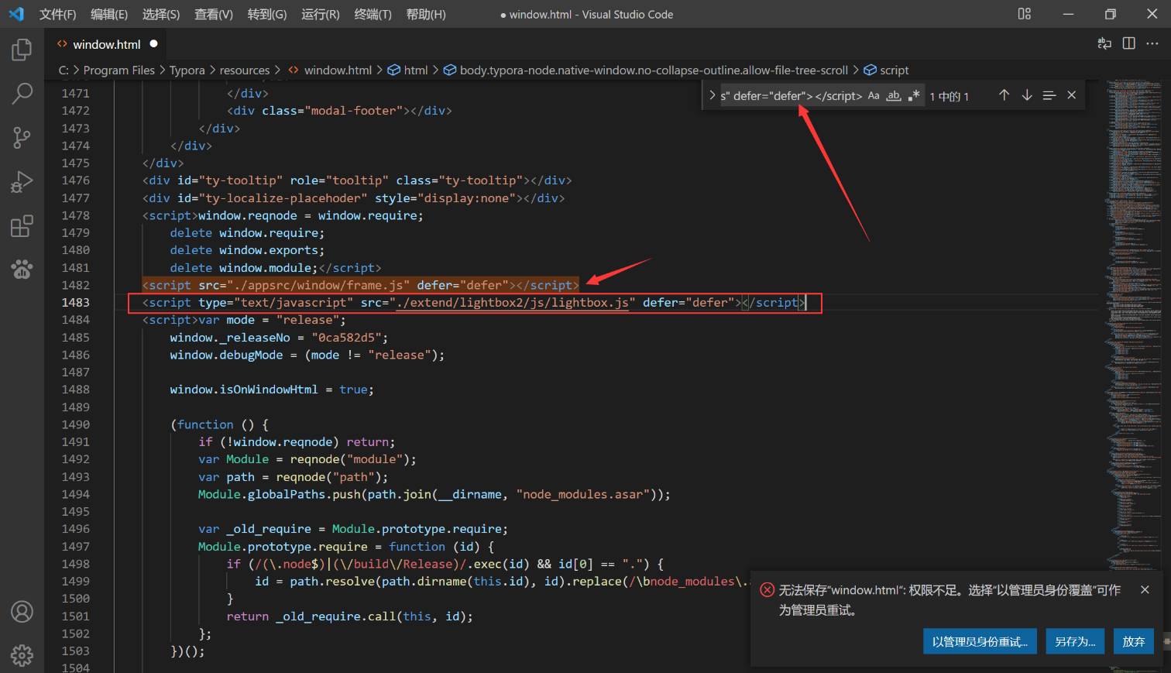This screenshot has height=673, width=1171.
Task: Open the Accounts menu
Action: point(22,612)
